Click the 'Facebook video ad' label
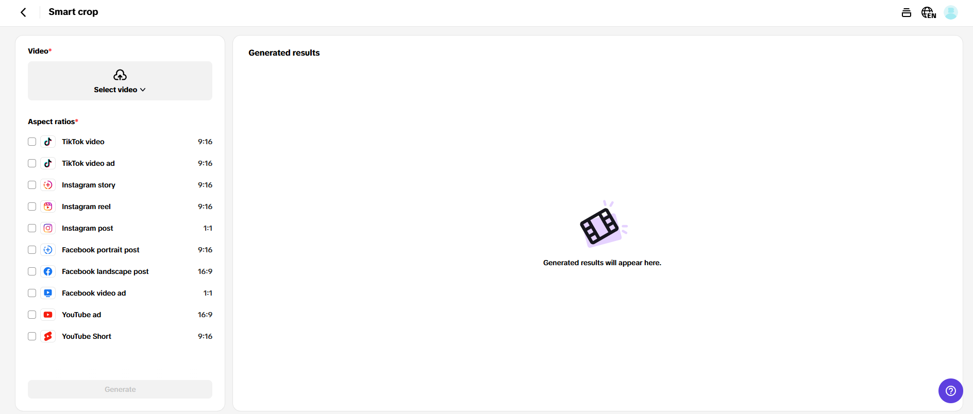This screenshot has width=973, height=414. coord(94,293)
